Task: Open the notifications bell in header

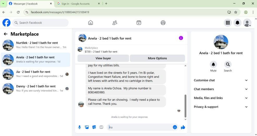Action: tap(237, 23)
